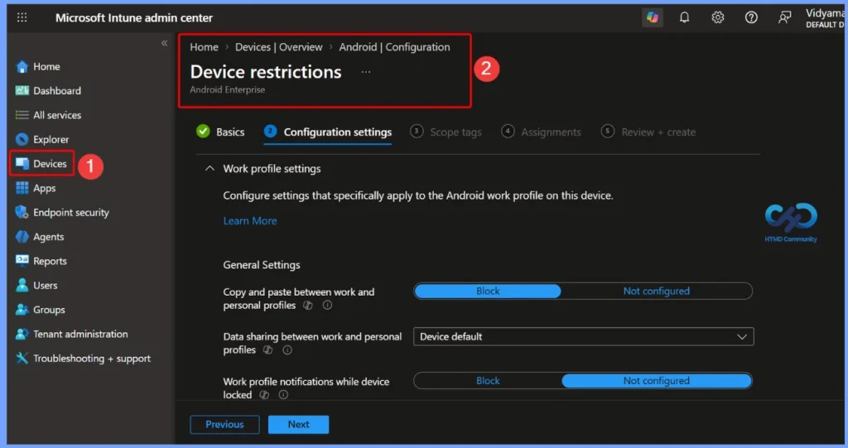Open the Data sharing Device default dropdown

coord(584,336)
